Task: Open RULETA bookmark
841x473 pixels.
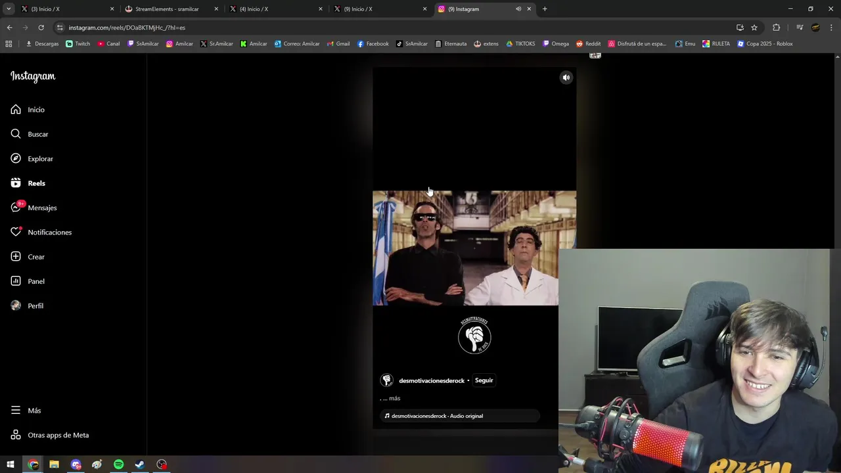Action: (x=716, y=44)
